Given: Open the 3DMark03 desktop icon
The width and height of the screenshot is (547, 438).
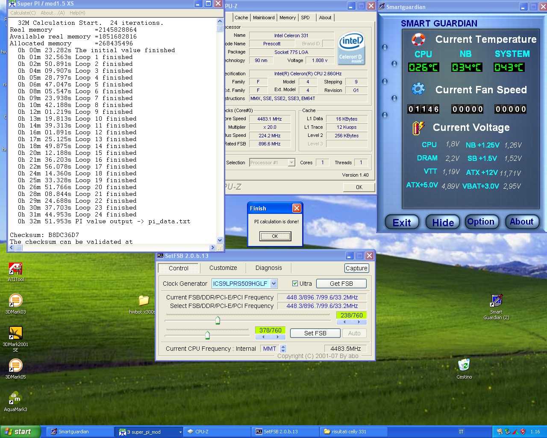Looking at the screenshot, I should tap(15, 304).
